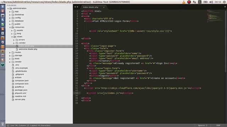The width and height of the screenshot is (227, 127).
Task: Click the css/style.css stylesheet line
Action: tap(131, 31)
